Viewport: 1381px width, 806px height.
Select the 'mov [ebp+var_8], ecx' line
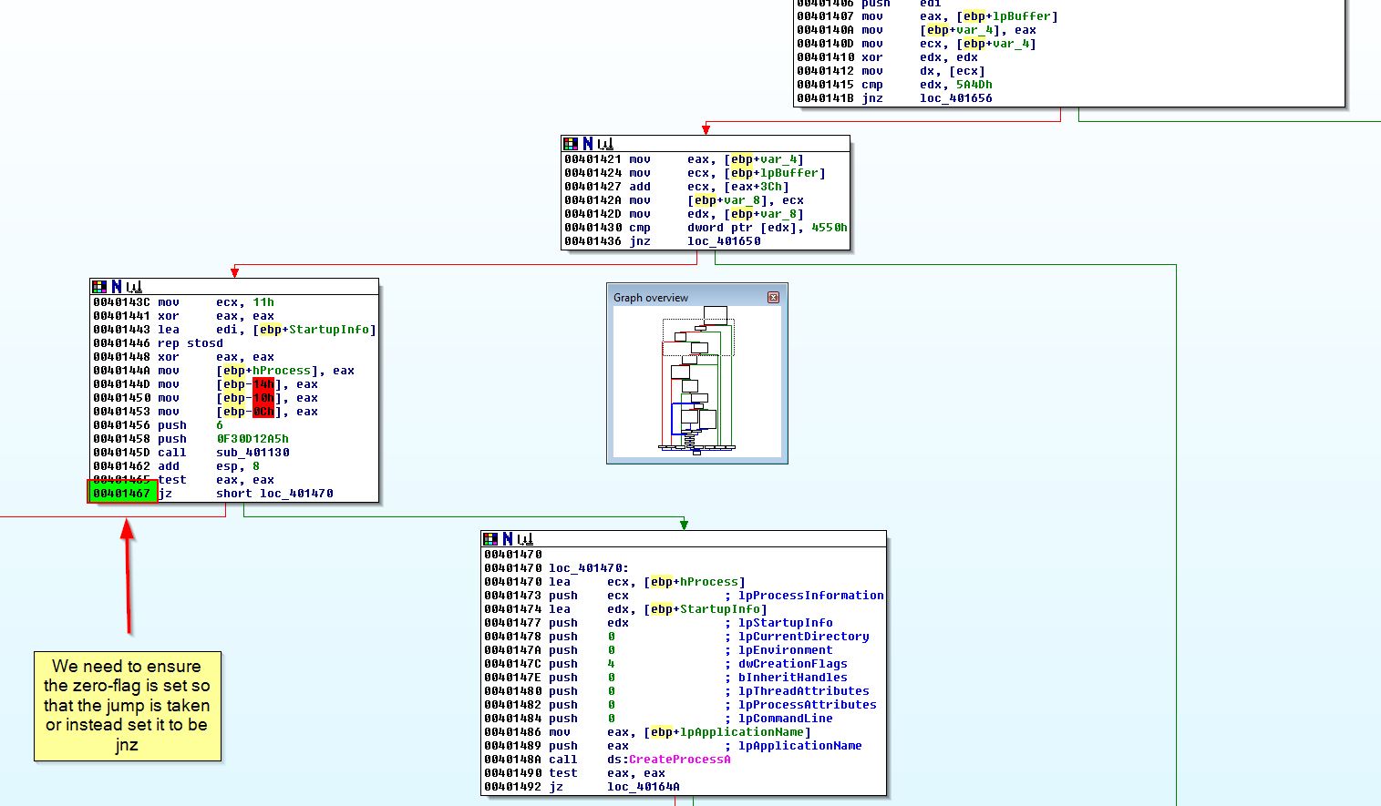pyautogui.click(x=684, y=200)
